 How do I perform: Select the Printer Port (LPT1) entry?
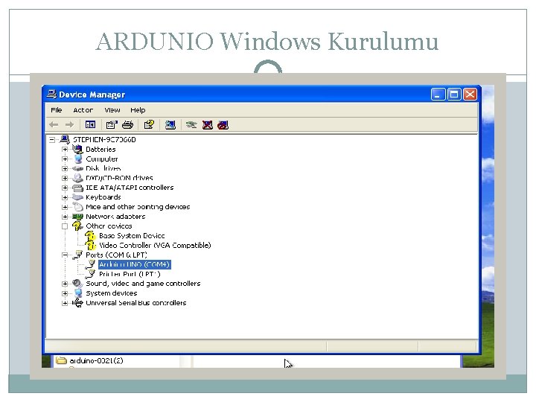tap(130, 274)
